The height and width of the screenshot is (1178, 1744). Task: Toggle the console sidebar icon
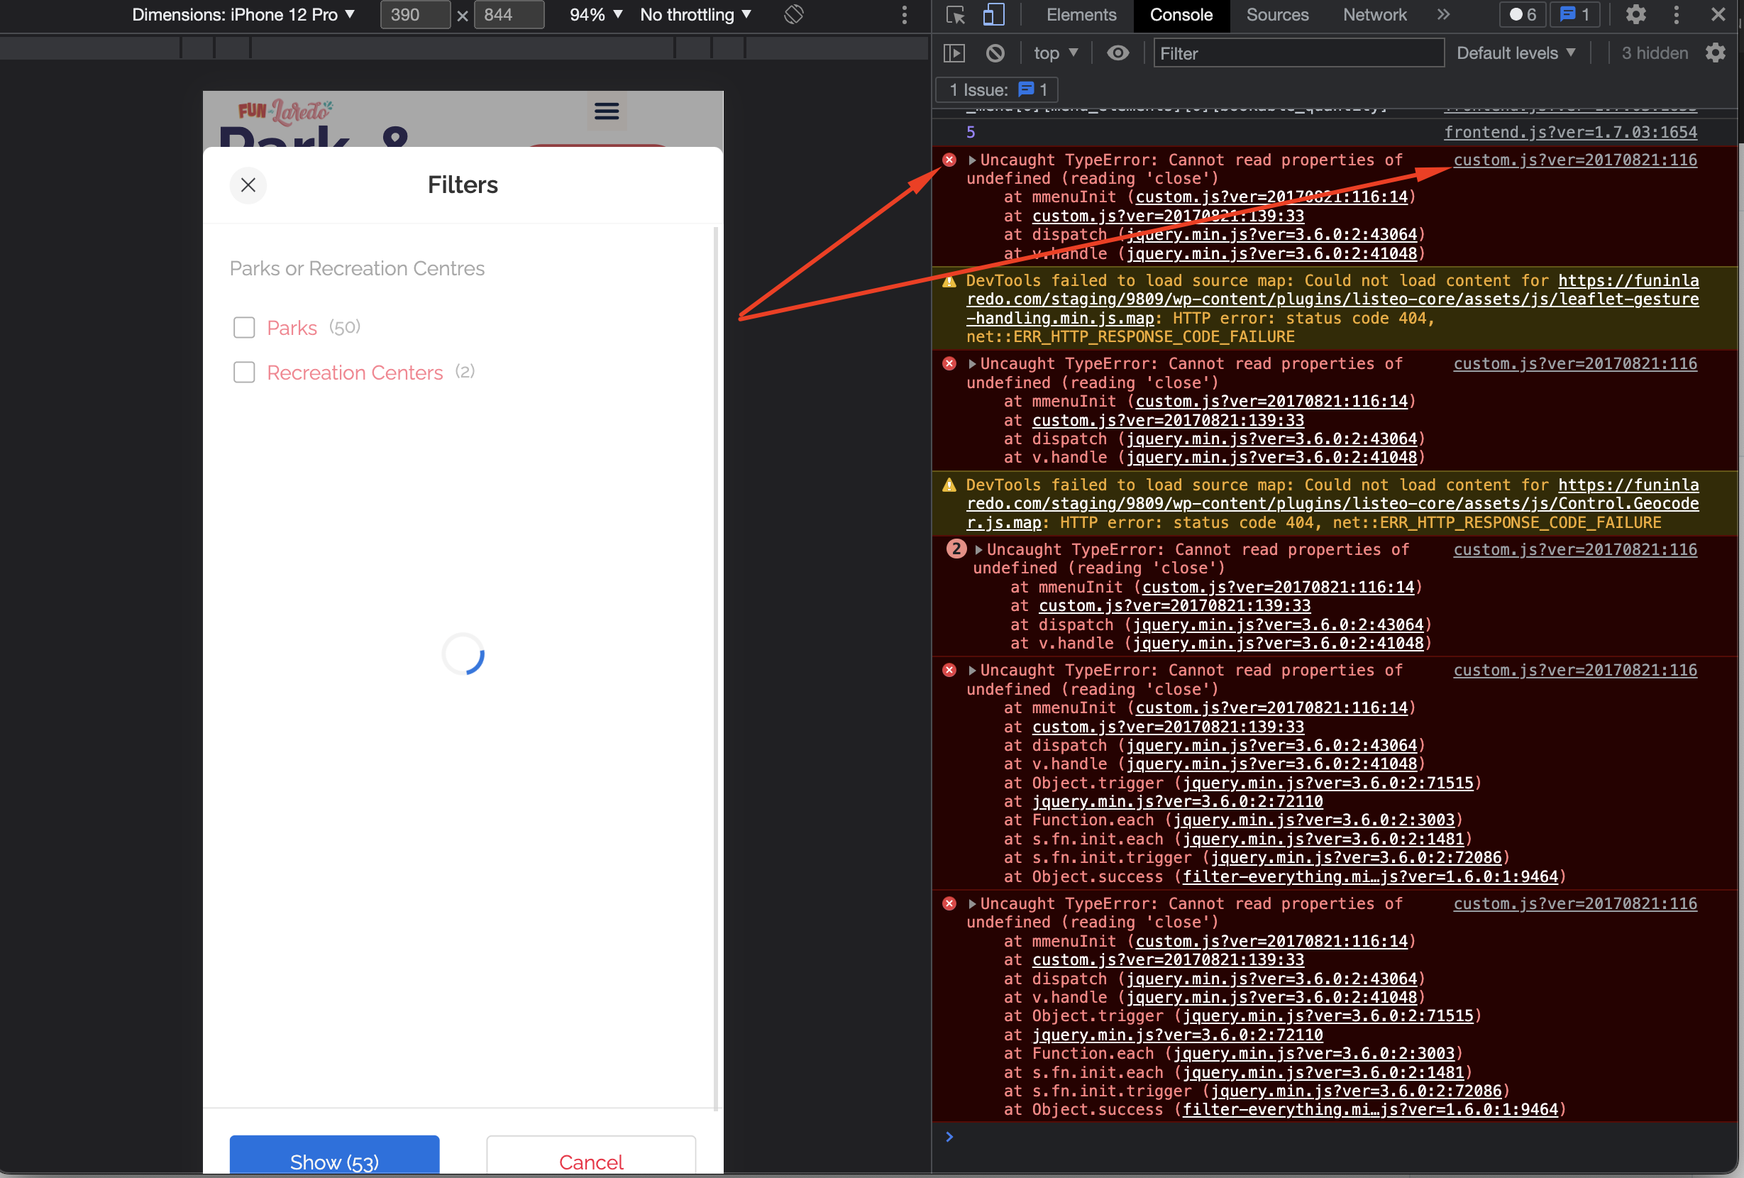[954, 53]
